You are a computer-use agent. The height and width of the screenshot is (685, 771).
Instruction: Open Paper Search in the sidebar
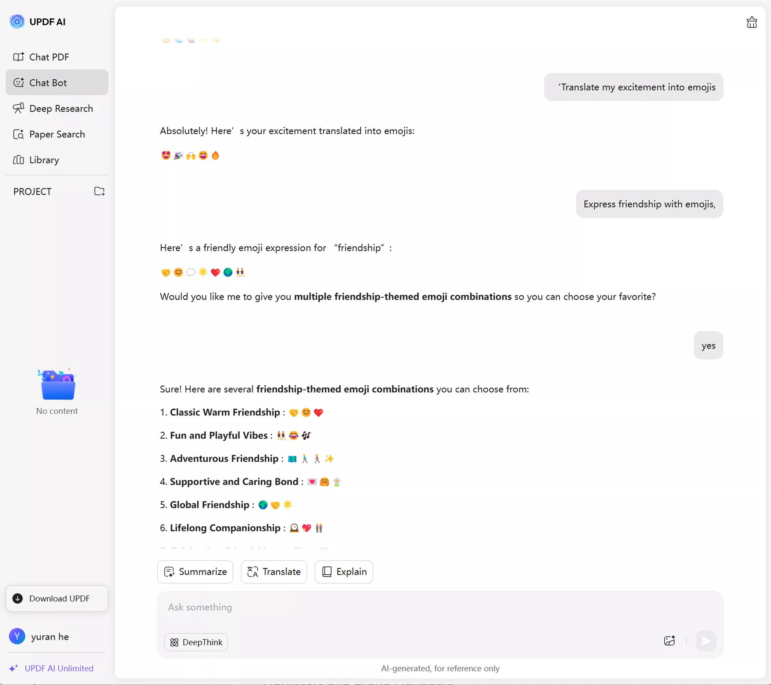pos(56,134)
